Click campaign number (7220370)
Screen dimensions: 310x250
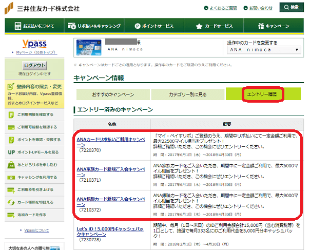coord(90,150)
